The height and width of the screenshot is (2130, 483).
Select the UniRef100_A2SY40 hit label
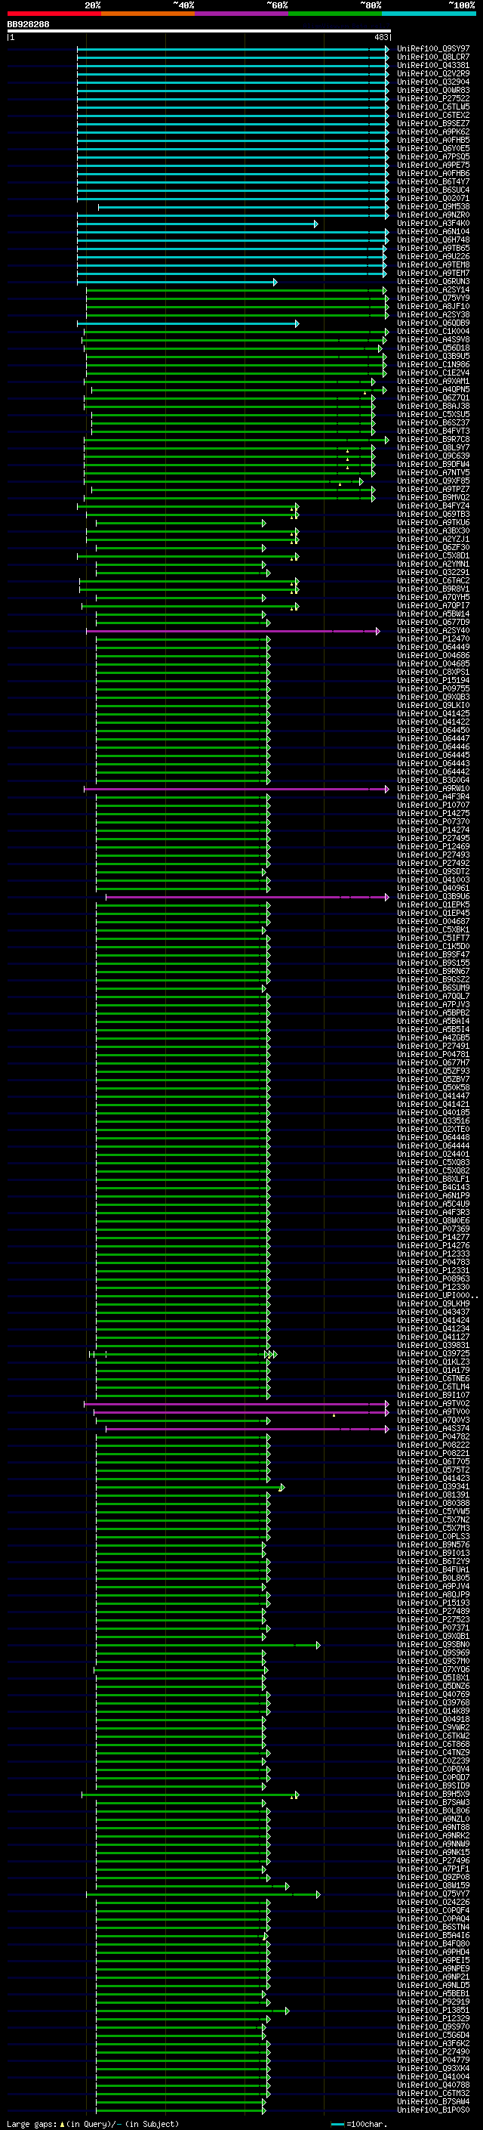coord(433,630)
